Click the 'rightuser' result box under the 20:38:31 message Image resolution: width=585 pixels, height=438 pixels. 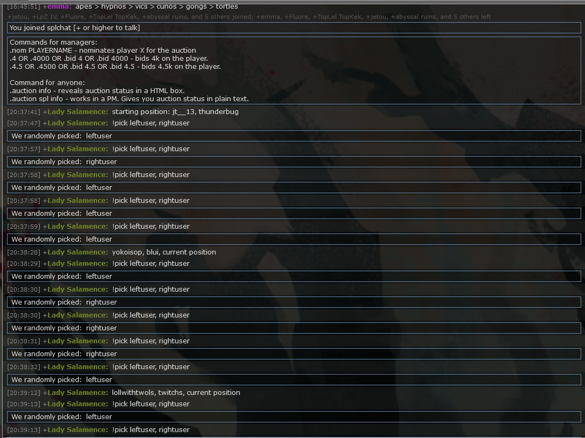(294, 354)
